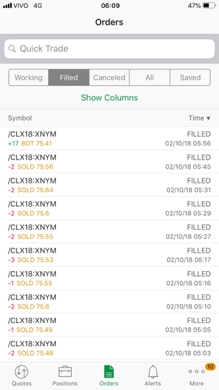The height and width of the screenshot is (390, 219).
Task: Focus the Quick Trade search field
Action: pyautogui.click(x=109, y=49)
